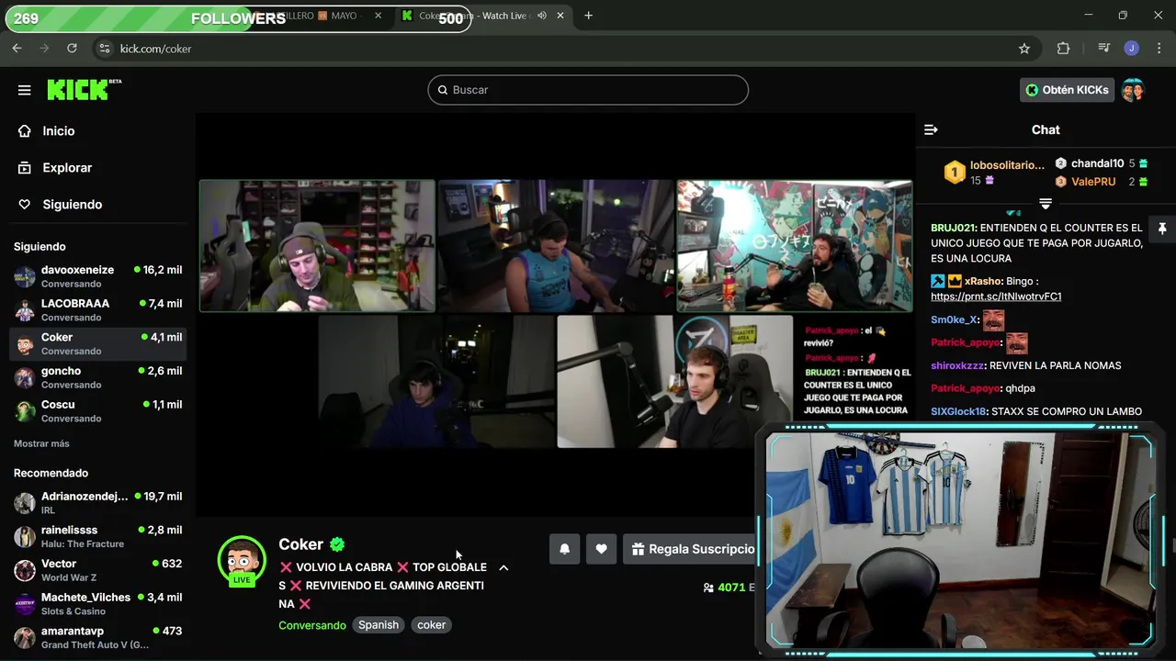Open the Chrome extensions puzzle icon
This screenshot has width=1176, height=661.
tap(1063, 49)
